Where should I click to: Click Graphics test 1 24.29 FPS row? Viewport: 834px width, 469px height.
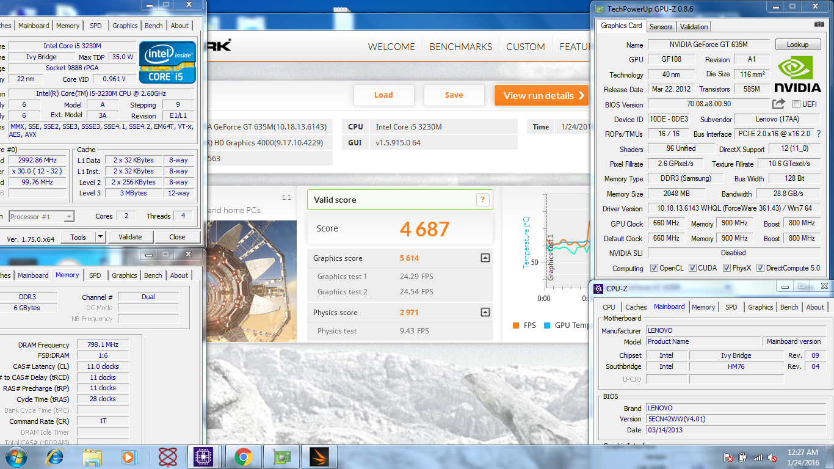400,277
